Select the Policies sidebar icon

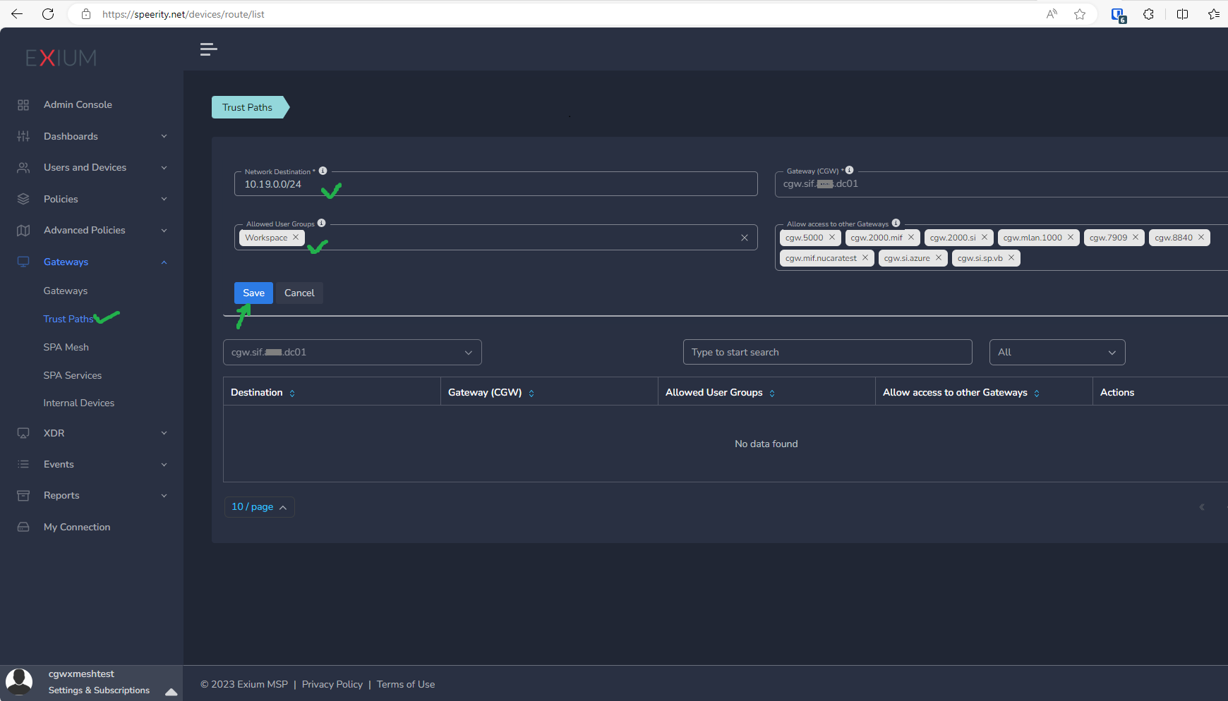(23, 199)
